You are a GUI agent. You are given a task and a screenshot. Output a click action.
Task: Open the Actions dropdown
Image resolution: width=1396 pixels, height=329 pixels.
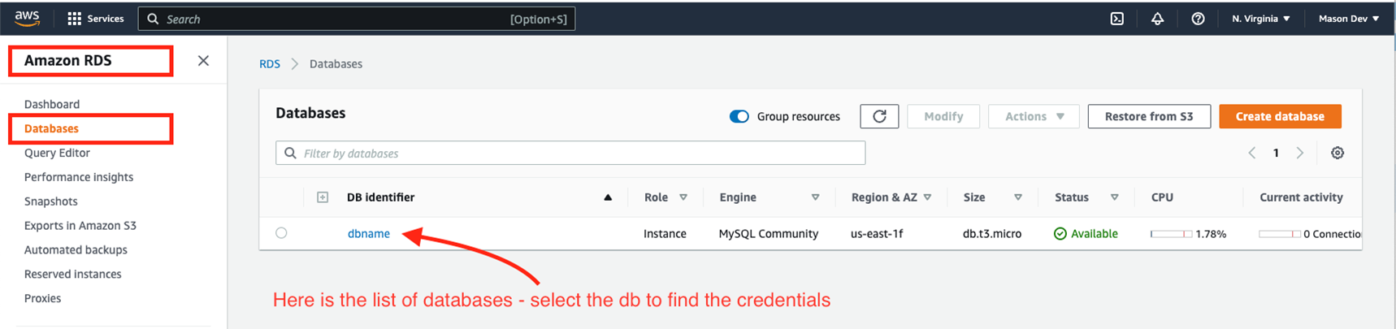click(x=1034, y=116)
